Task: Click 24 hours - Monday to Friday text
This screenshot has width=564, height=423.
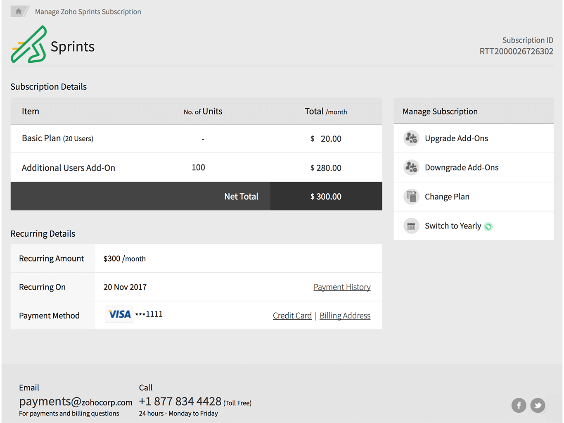Action: coord(178,413)
